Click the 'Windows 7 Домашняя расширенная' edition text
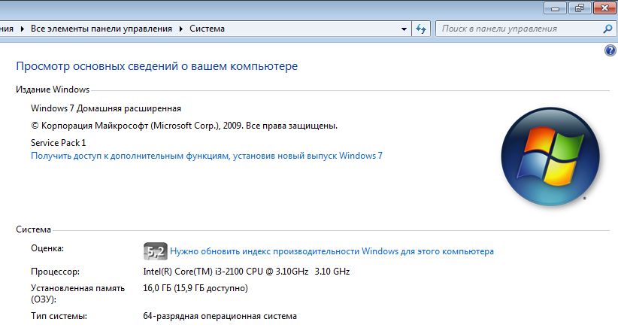This screenshot has height=328, width=618. click(106, 108)
